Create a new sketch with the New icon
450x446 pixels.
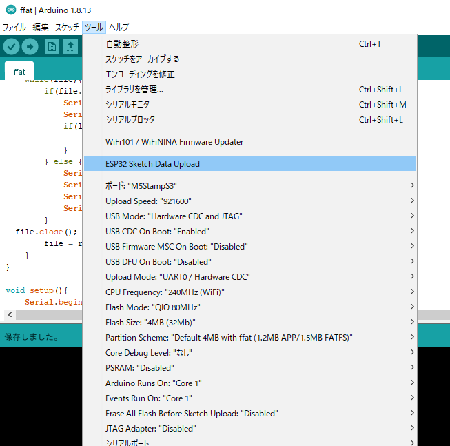(52, 46)
